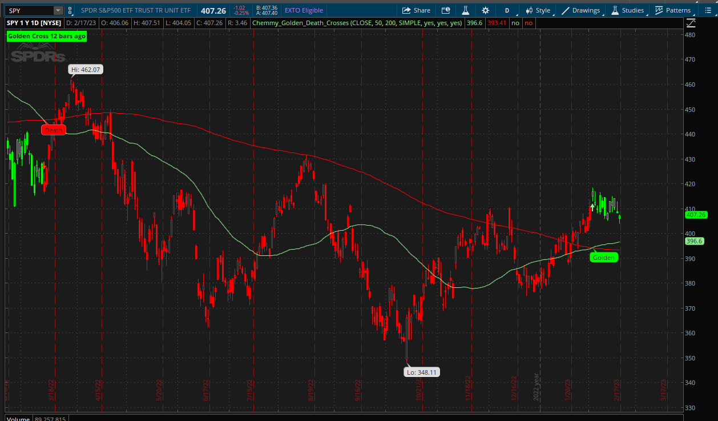The image size is (718, 421).
Task: Click the red Death cross label
Action: click(x=53, y=130)
